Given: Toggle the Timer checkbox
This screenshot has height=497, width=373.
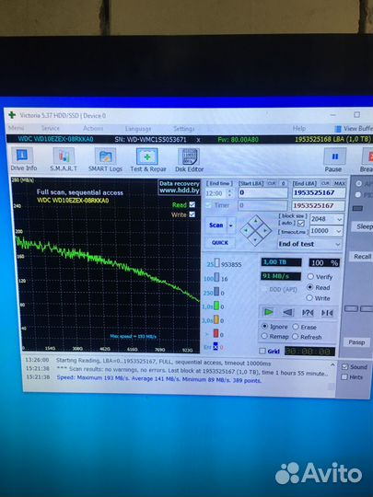Looking at the screenshot, I should pos(208,205).
